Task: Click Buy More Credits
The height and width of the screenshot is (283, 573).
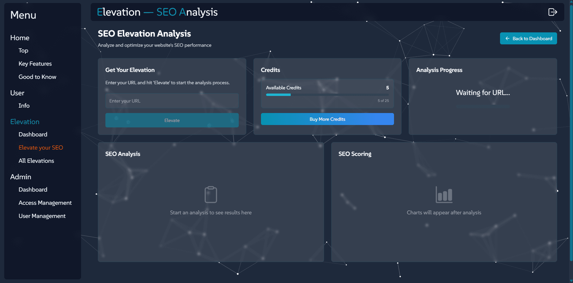Action: click(x=327, y=119)
